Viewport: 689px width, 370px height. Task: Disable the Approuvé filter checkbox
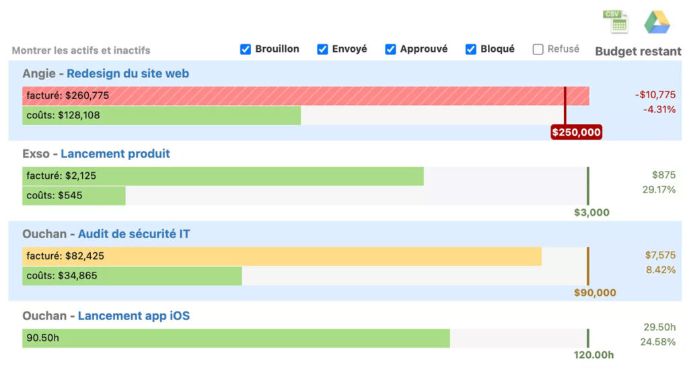[x=390, y=49]
